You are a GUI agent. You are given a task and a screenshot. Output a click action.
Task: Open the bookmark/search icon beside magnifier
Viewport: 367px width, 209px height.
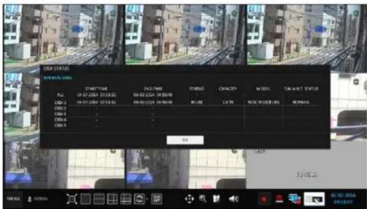point(217,199)
